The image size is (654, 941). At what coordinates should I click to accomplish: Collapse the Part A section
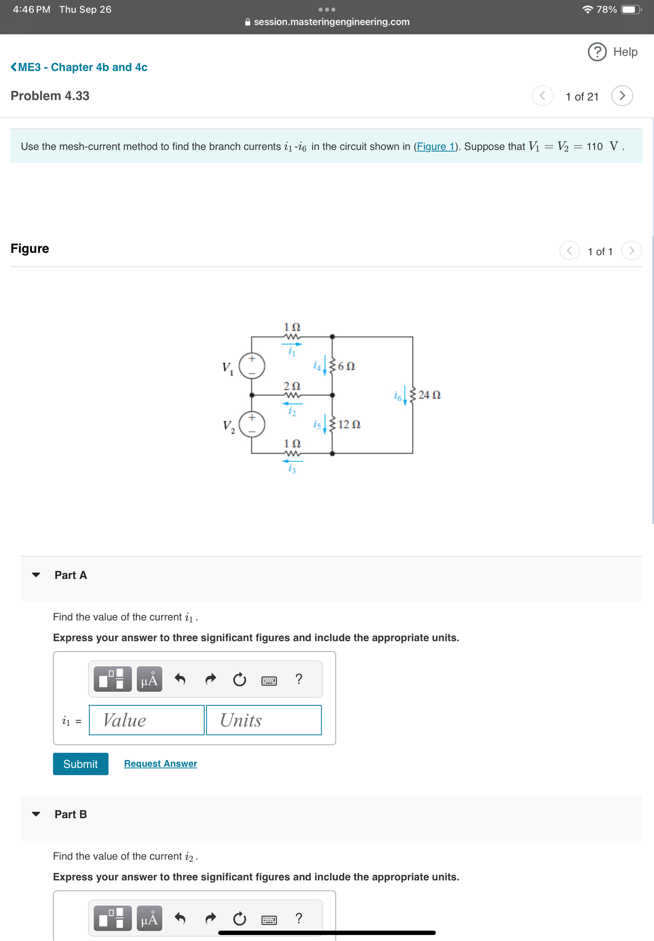coord(36,574)
